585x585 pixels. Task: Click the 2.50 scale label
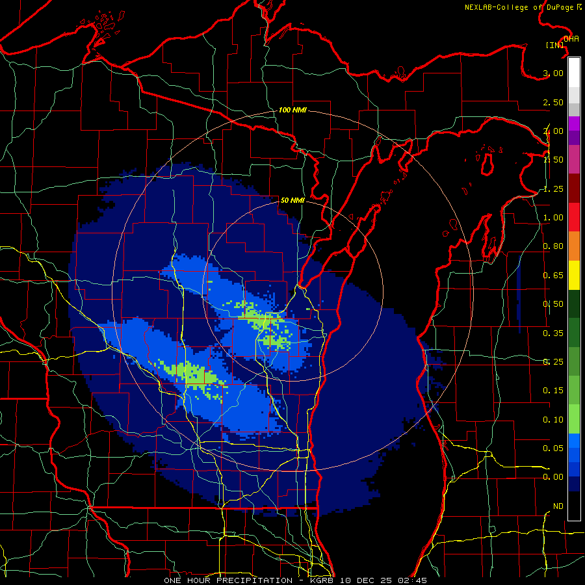(553, 102)
